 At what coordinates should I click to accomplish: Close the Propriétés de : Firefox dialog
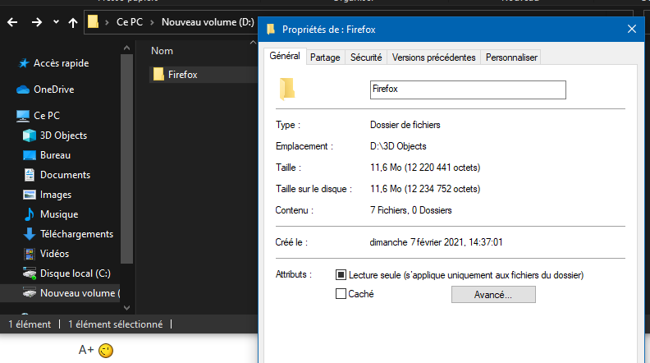632,29
